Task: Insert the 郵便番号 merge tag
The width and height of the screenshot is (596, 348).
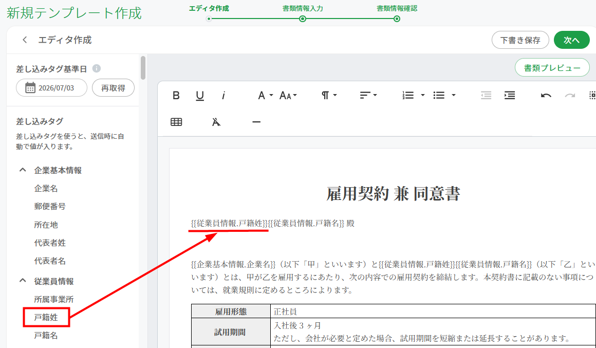Action: (x=50, y=206)
